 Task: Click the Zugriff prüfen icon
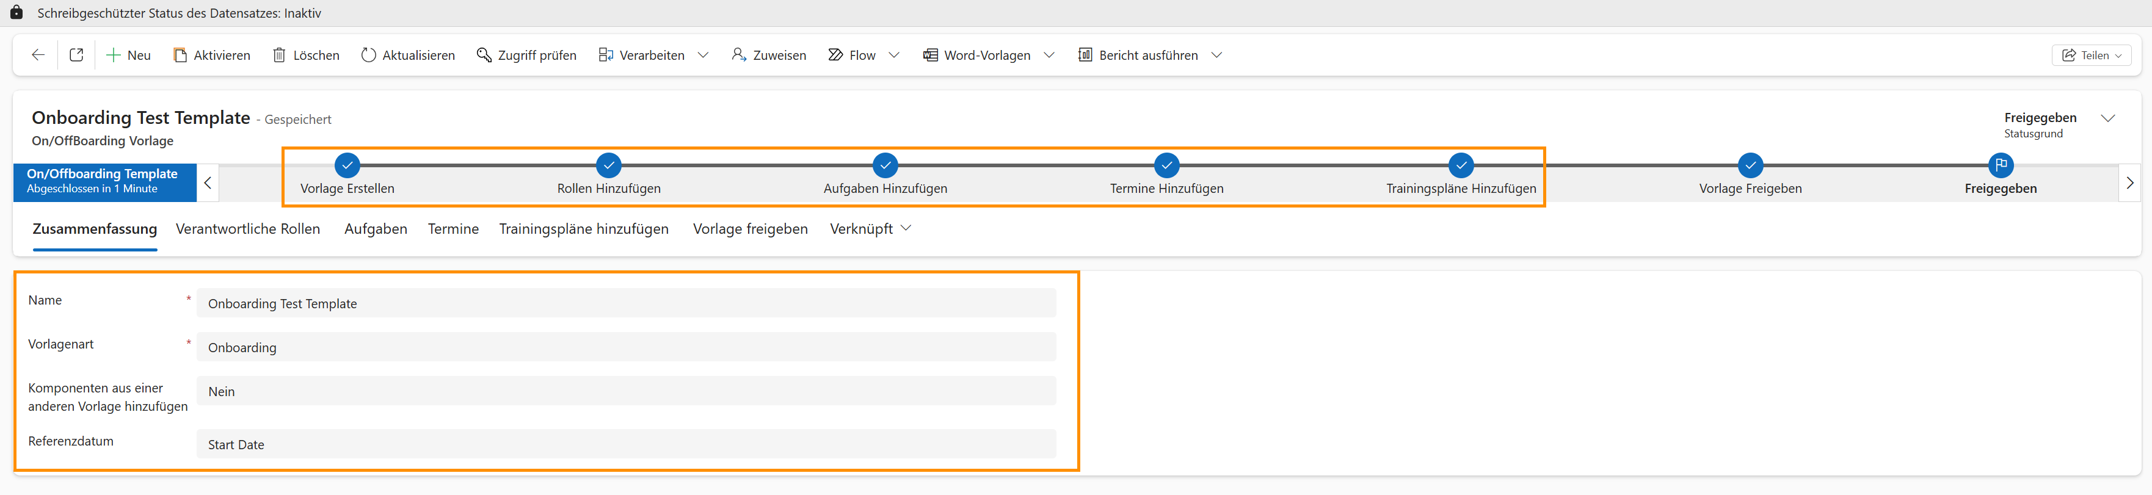pyautogui.click(x=484, y=55)
